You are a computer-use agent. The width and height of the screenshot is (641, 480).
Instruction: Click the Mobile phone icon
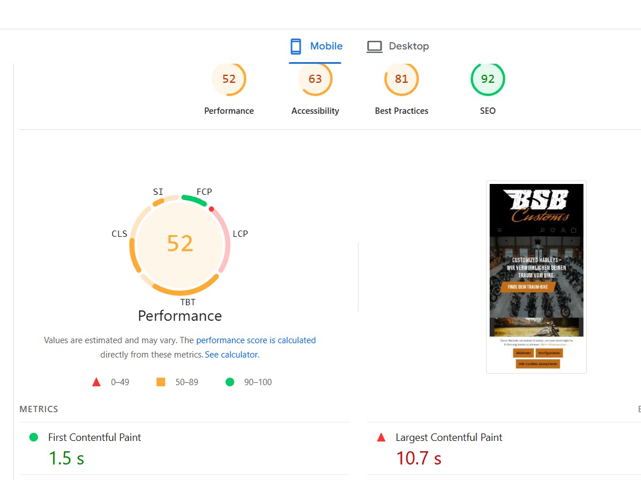[x=296, y=47]
